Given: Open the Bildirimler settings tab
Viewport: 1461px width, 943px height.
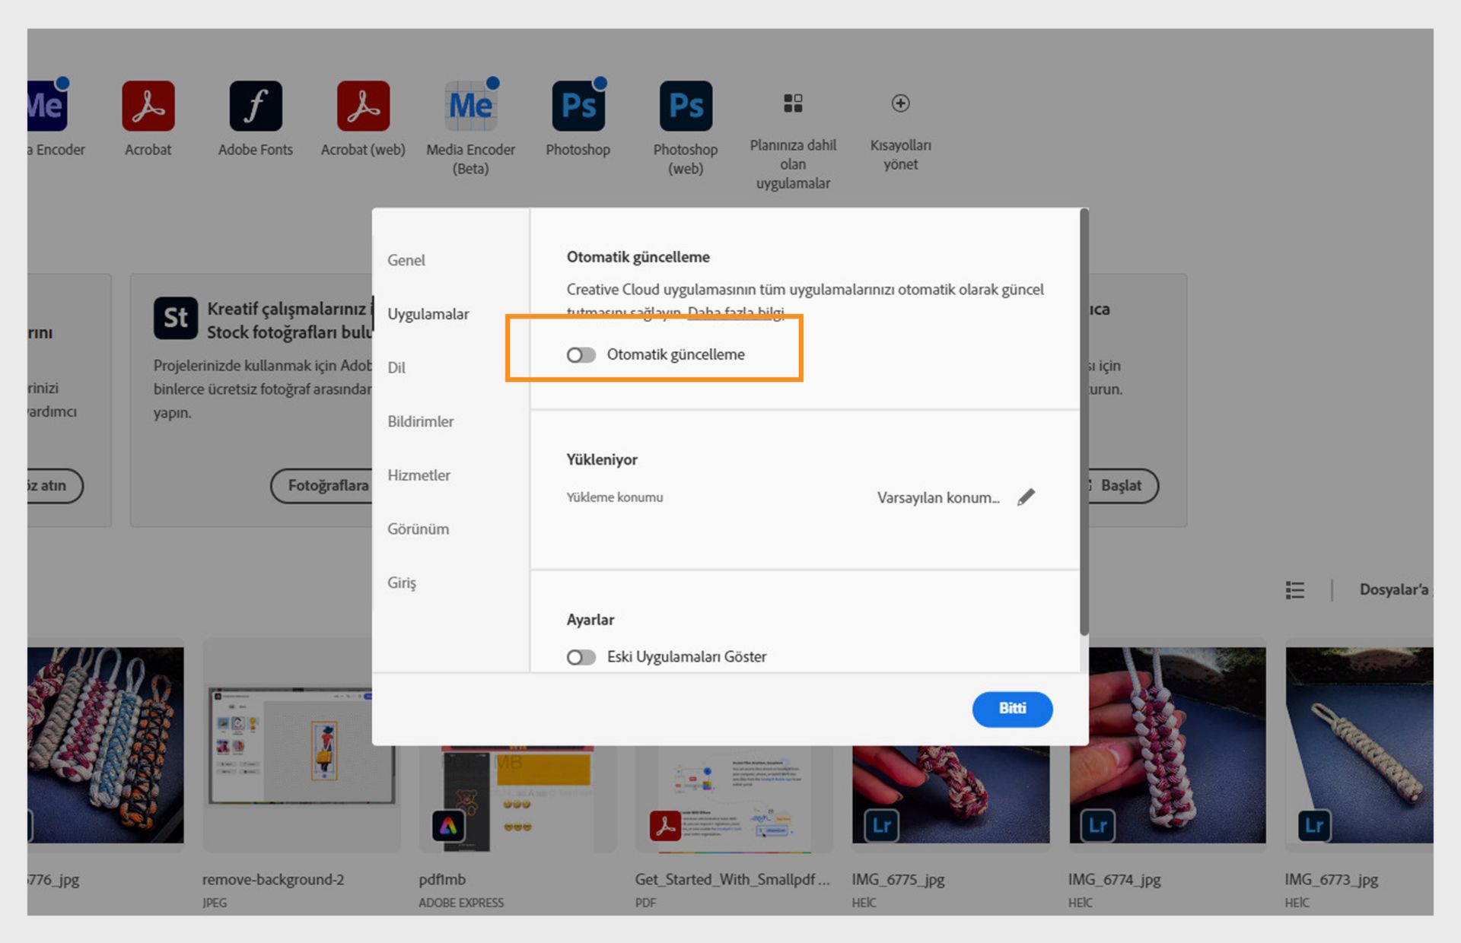Looking at the screenshot, I should (x=420, y=421).
